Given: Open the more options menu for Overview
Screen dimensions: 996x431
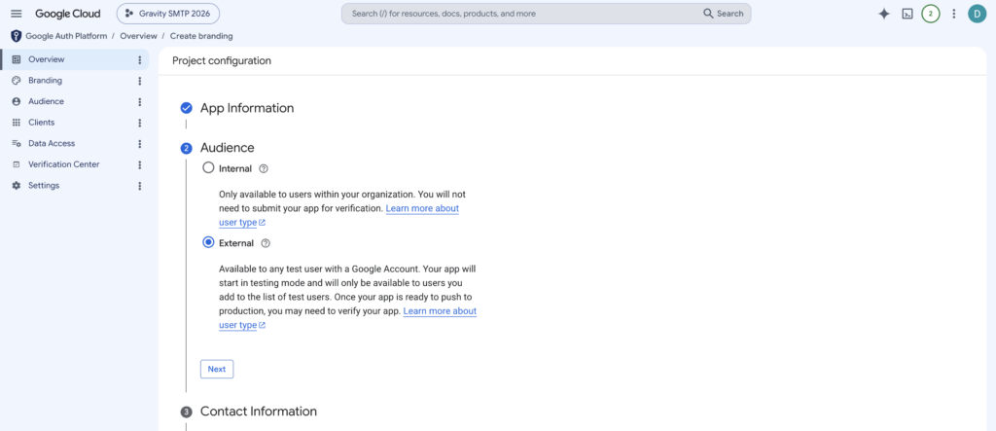Looking at the screenshot, I should (140, 59).
